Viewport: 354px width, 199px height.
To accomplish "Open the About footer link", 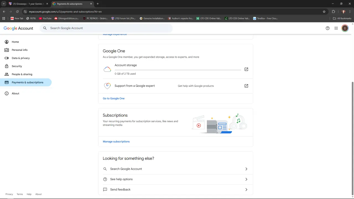I will 38,194.
